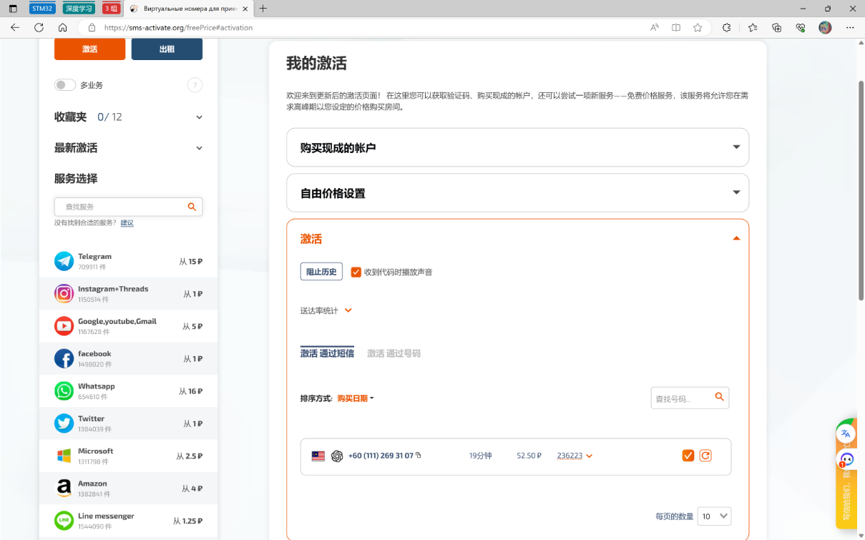
Task: Pick the facebook service icon
Action: click(64, 358)
